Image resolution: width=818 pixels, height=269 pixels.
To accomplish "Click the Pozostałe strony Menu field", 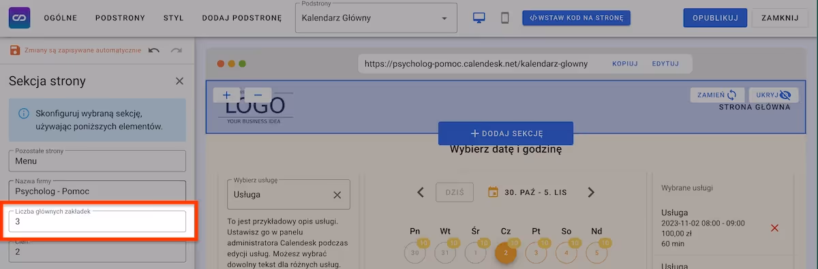I will coord(97,161).
